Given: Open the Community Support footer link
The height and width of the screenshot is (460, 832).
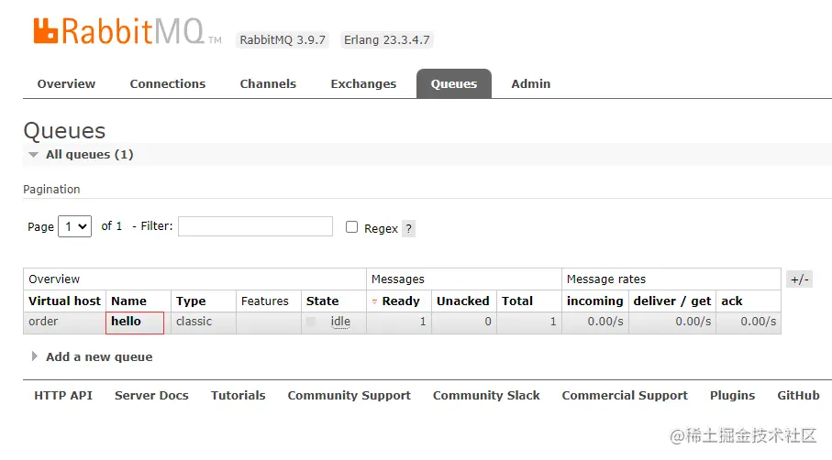Looking at the screenshot, I should (x=349, y=395).
